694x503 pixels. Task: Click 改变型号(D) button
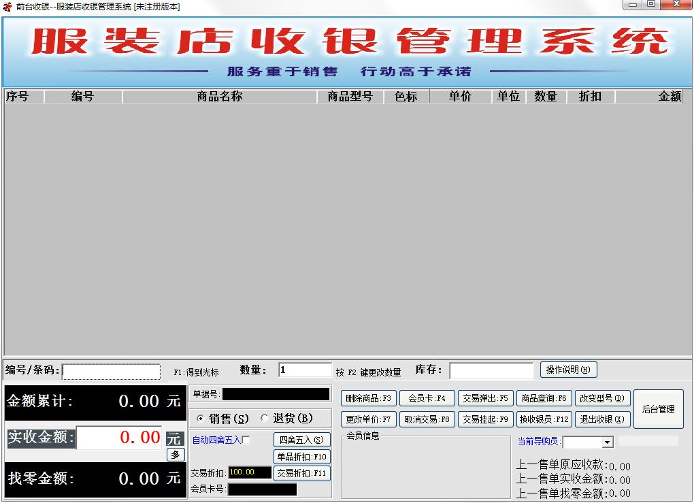[x=602, y=398]
